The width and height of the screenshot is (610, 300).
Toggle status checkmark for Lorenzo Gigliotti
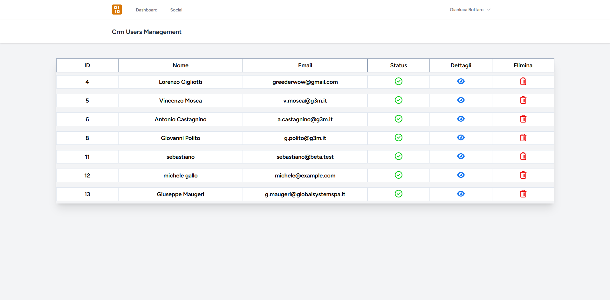click(x=398, y=82)
